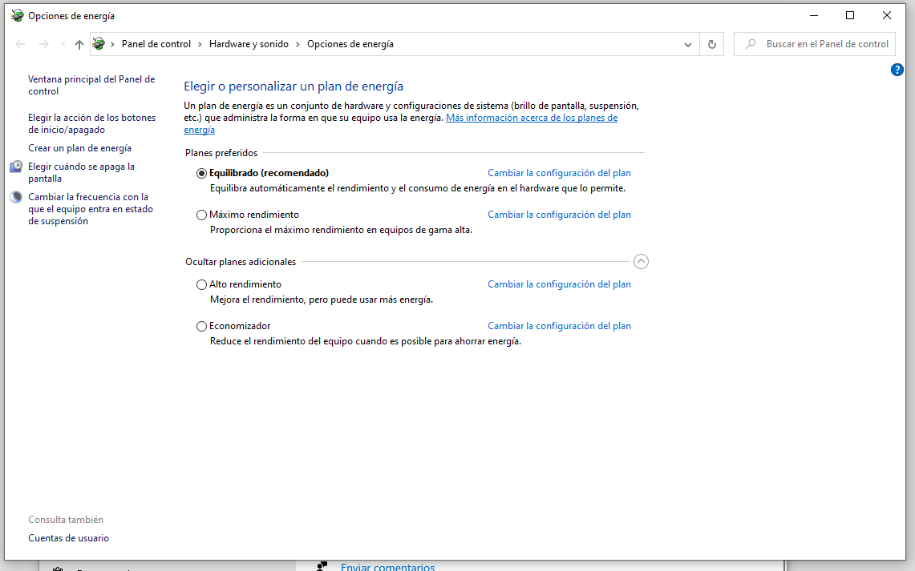Change plan settings for Máximo rendimiento
Viewport: 915px width, 571px height.
[x=559, y=215]
